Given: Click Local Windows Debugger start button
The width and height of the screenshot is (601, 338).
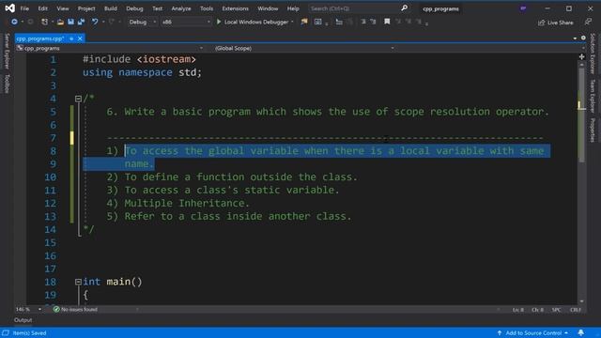Looking at the screenshot, I should point(253,23).
